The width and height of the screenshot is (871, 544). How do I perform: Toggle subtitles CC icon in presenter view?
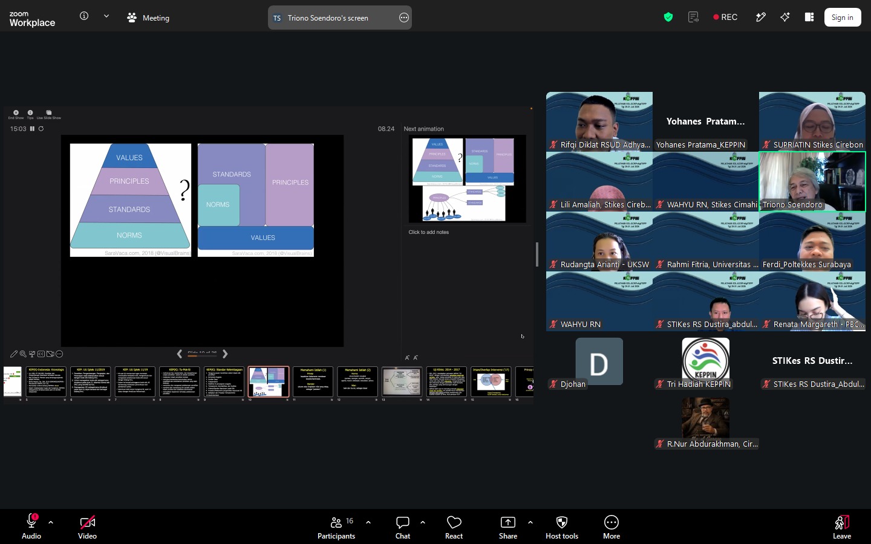point(41,354)
